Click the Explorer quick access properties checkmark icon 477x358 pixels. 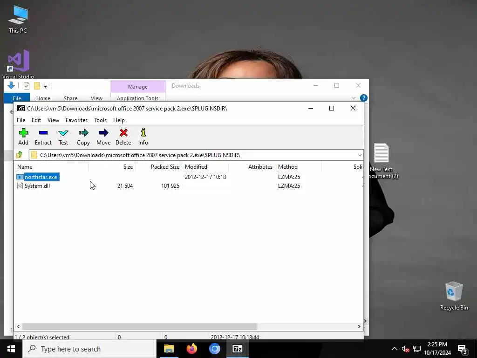[27, 86]
